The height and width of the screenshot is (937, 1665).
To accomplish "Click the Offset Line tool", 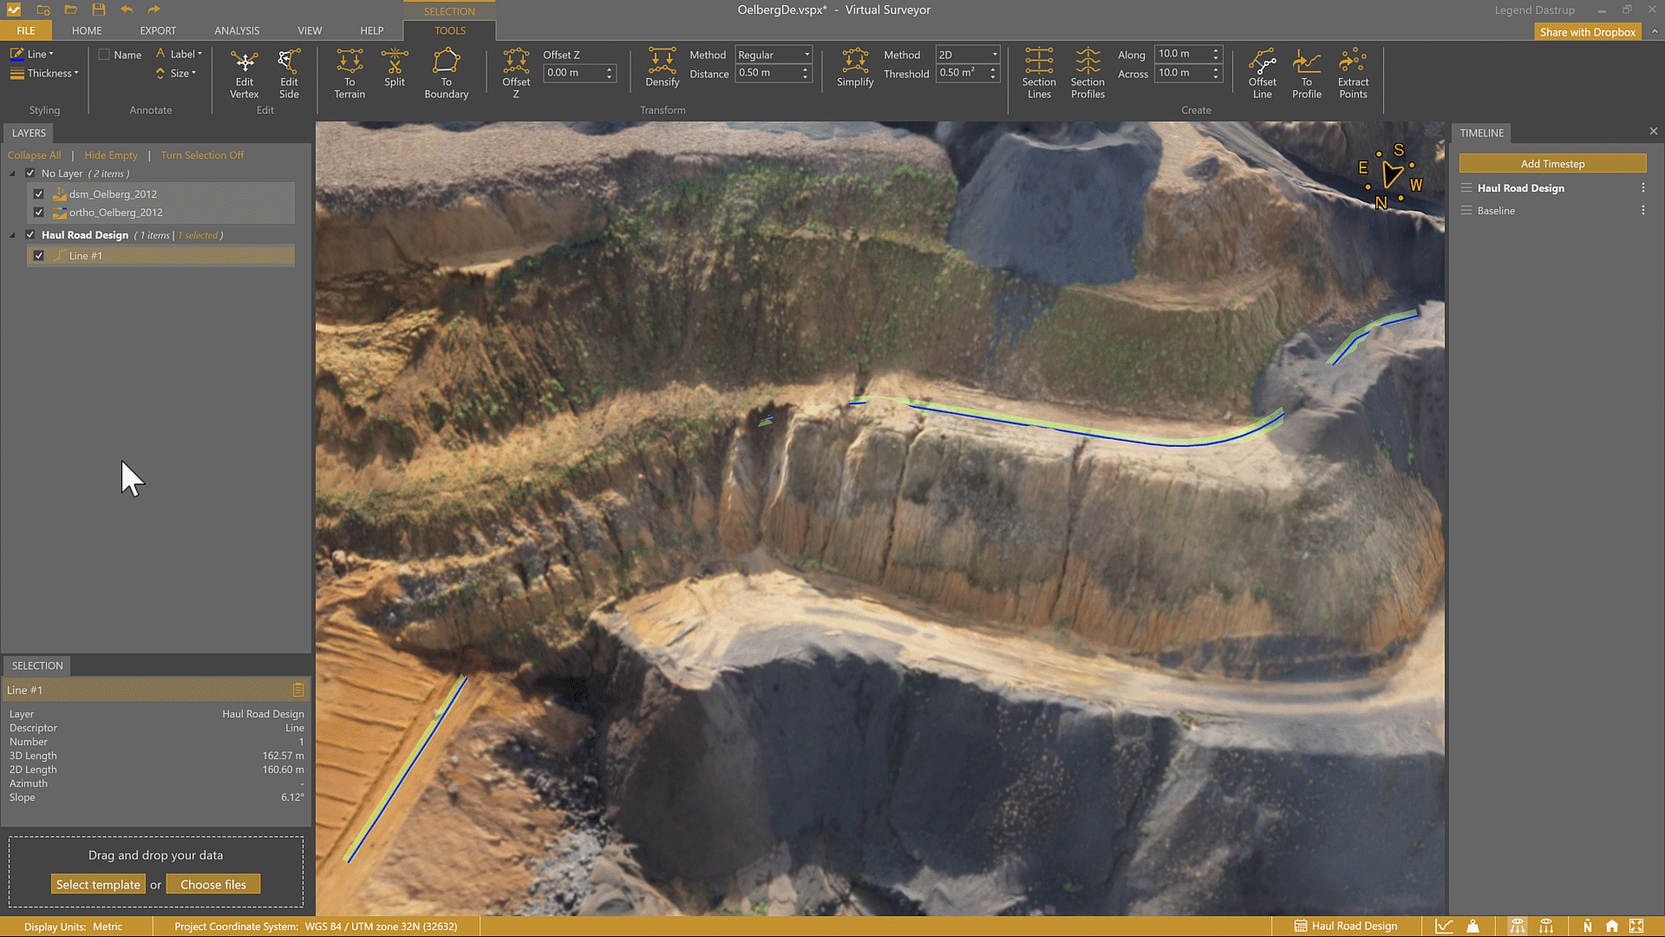I will point(1262,73).
